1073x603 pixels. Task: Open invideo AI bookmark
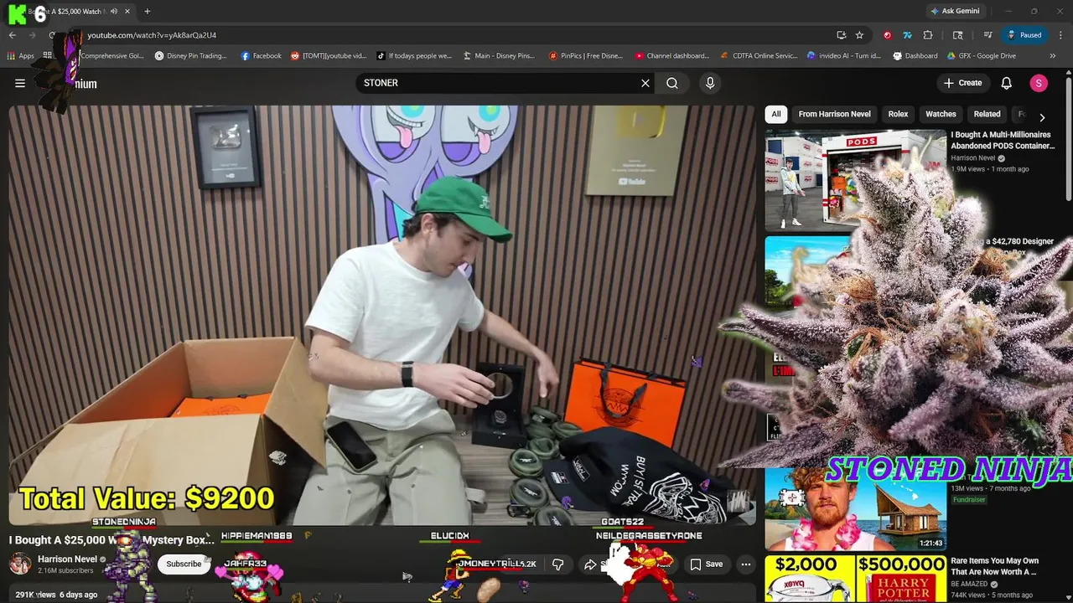pyautogui.click(x=844, y=56)
